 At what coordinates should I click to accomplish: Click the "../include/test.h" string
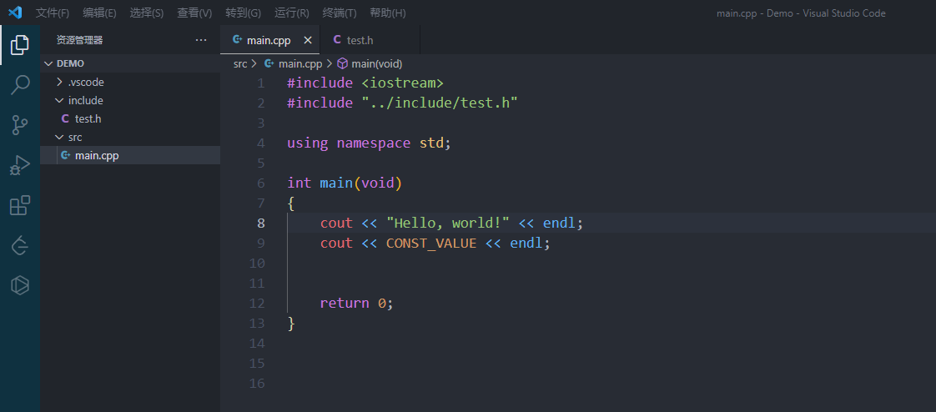[x=440, y=103]
